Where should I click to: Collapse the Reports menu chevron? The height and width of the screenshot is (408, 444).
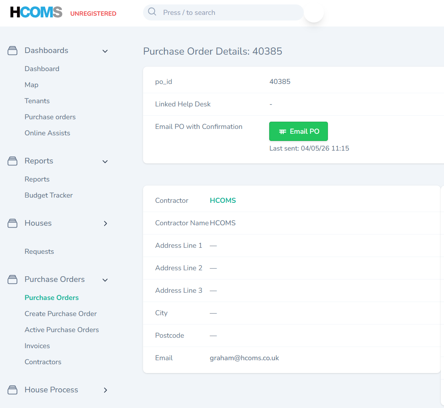point(105,161)
